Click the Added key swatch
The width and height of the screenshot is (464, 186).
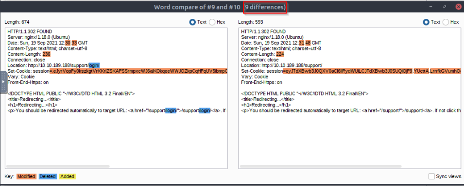click(67, 176)
